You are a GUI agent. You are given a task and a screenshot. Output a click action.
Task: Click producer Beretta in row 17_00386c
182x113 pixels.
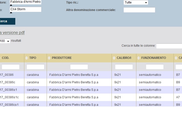[74, 82]
